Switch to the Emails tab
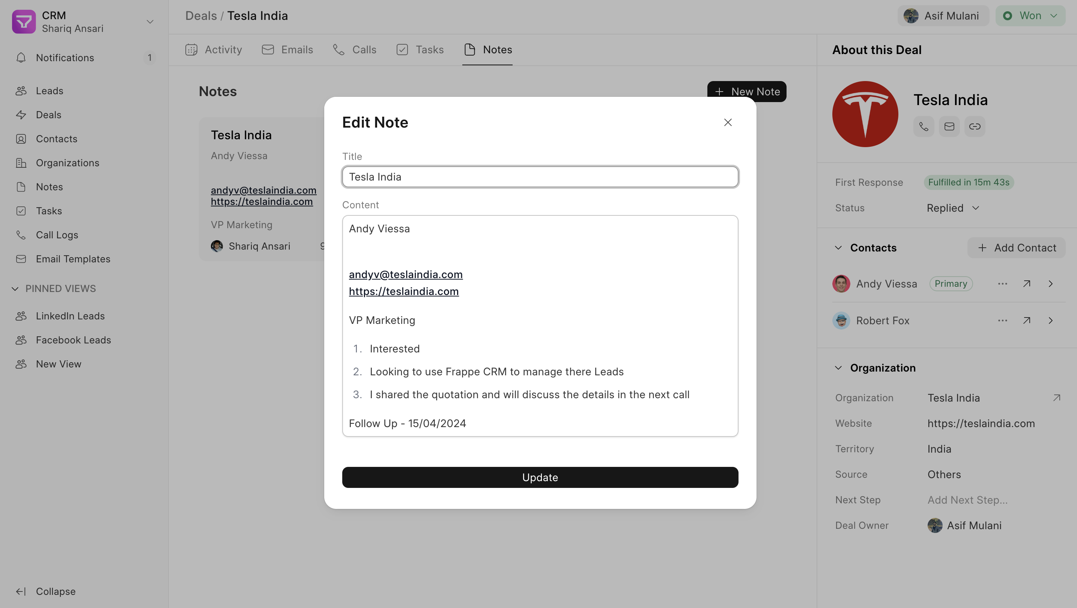This screenshot has height=608, width=1077. pyautogui.click(x=287, y=50)
